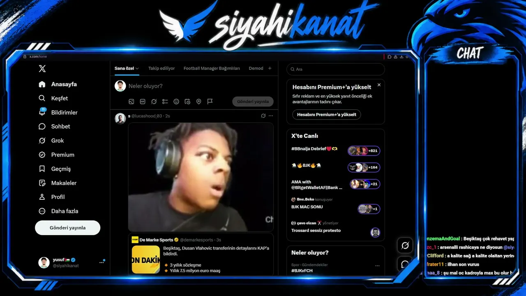The image size is (526, 296).
Task: Open Makaleler articles icon
Action: (42, 183)
